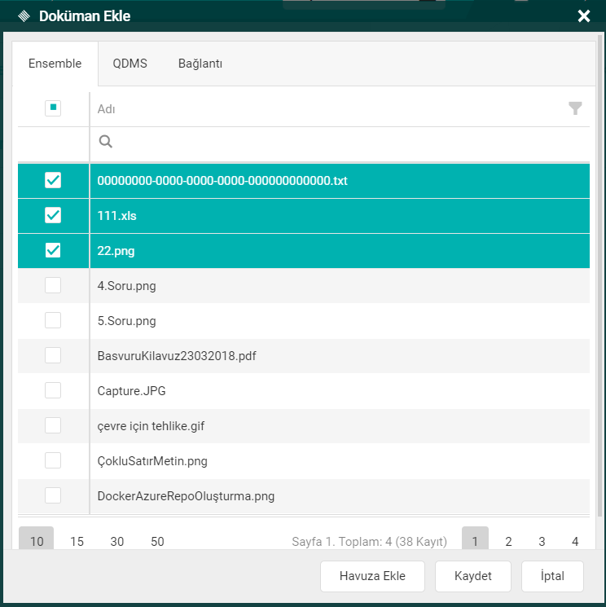Viewport: 606px width, 607px height.
Task: Close the Doküman Ekle dialog
Action: pos(583,16)
